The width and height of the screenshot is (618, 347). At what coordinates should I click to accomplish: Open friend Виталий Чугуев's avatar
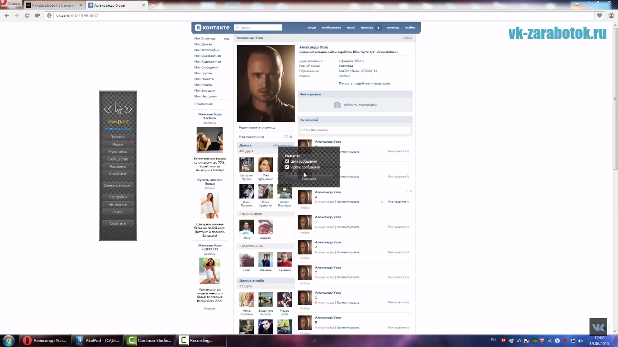(x=247, y=164)
